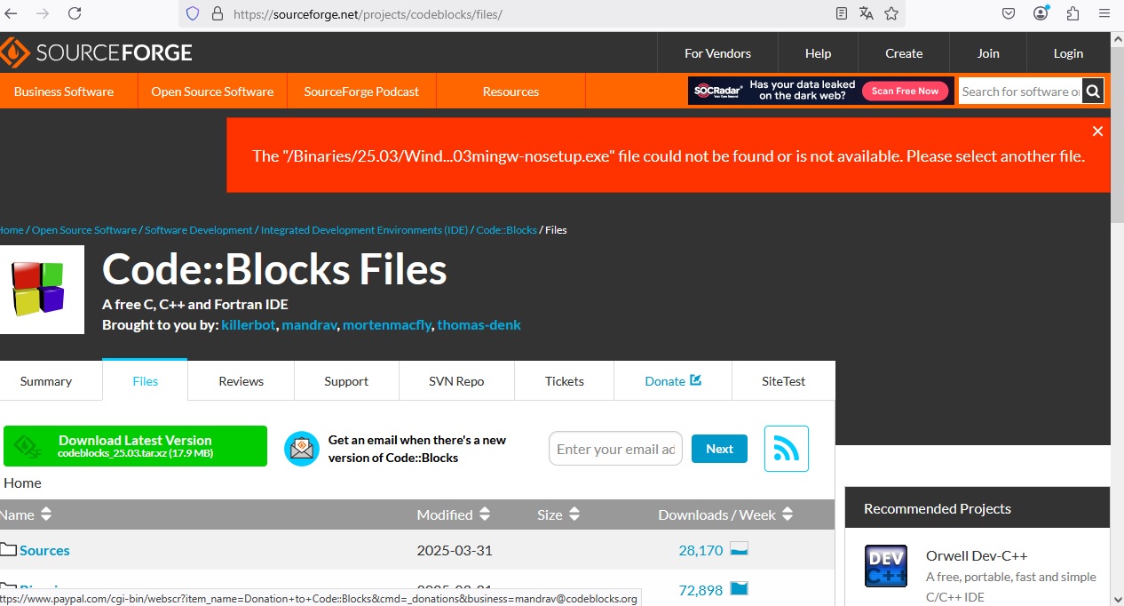1124x606 pixels.
Task: Click the blue Next button
Action: pyautogui.click(x=719, y=449)
